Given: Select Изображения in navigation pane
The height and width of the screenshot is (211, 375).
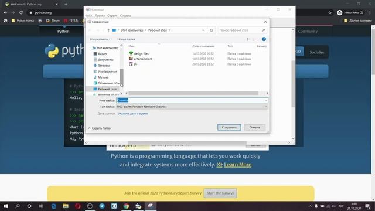Looking at the screenshot, I should (107, 72).
